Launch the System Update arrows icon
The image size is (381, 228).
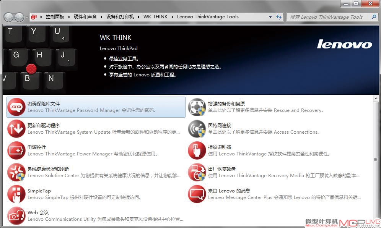pyautogui.click(x=16, y=129)
